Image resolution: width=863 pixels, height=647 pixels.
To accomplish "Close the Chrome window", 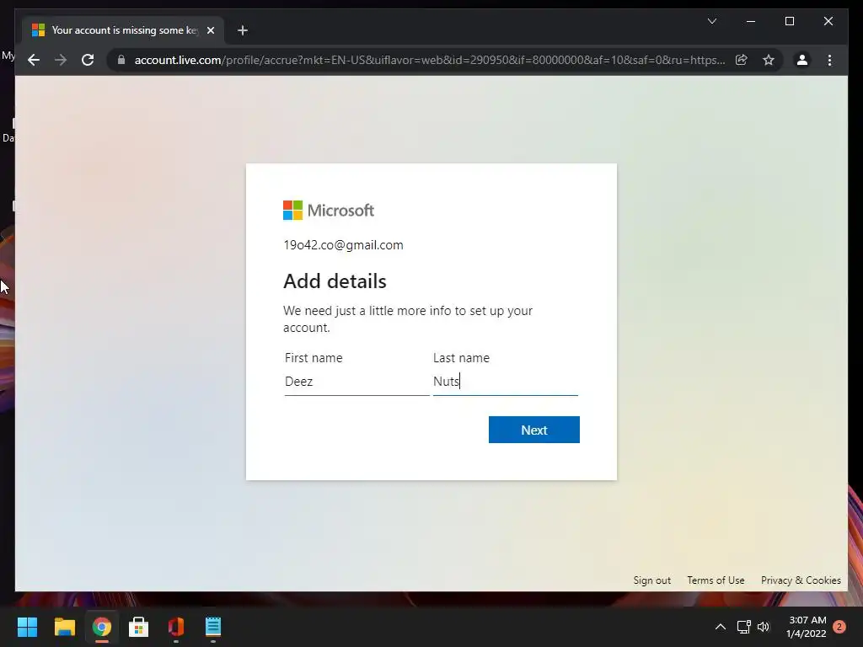I will [x=828, y=21].
